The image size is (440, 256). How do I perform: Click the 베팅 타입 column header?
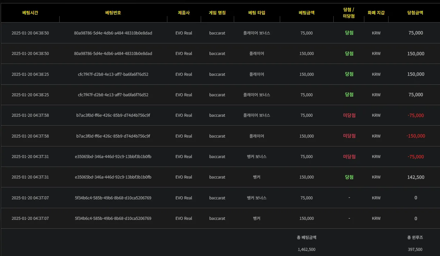pos(257,13)
